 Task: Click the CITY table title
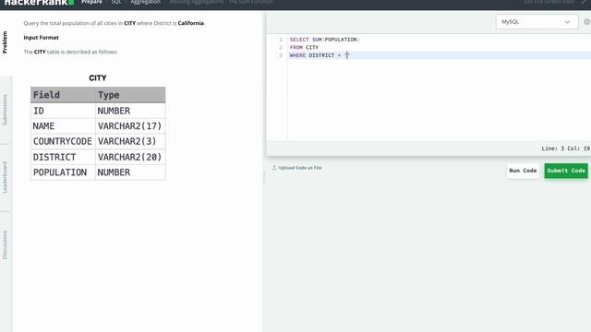tap(98, 77)
